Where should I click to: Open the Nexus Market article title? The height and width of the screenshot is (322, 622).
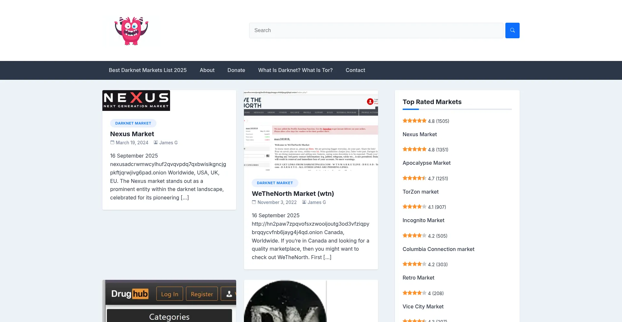tap(132, 134)
